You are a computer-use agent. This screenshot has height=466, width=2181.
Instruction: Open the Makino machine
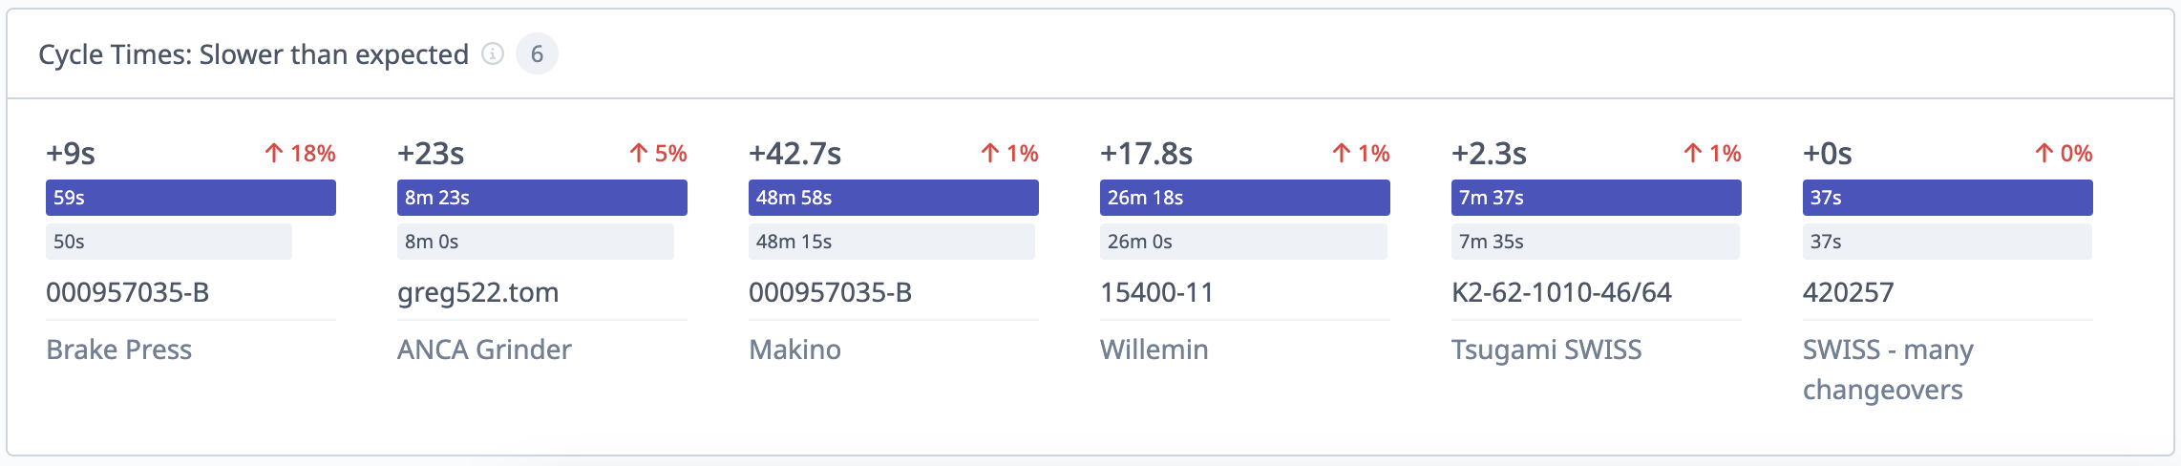794,349
